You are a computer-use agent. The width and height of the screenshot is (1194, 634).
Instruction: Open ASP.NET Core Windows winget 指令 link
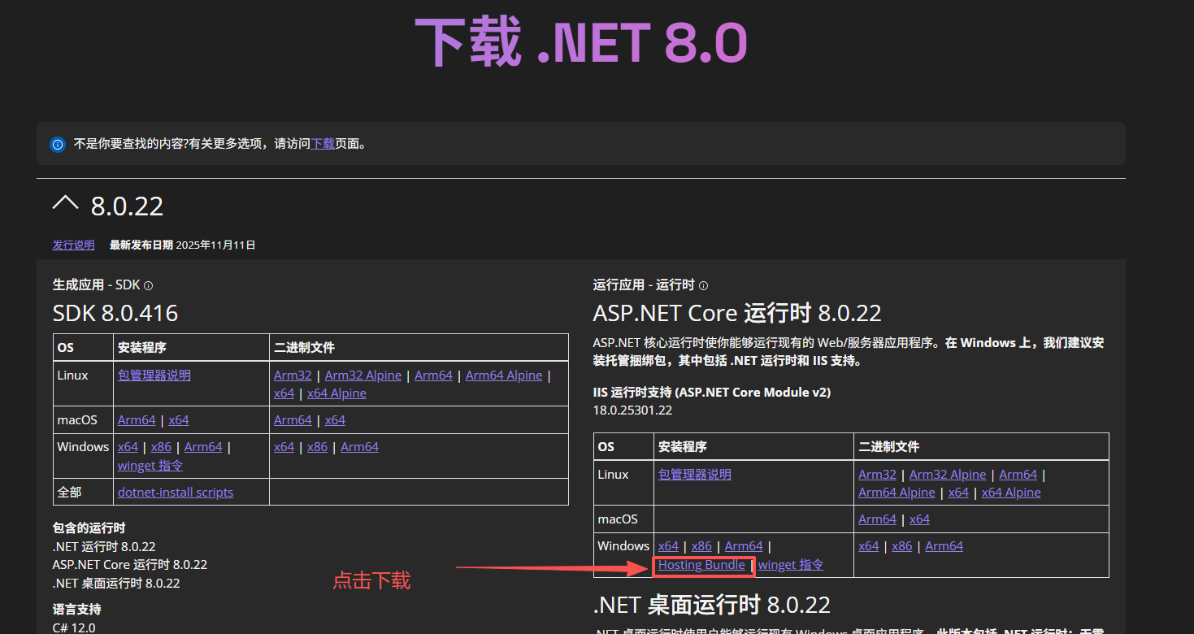pos(791,565)
